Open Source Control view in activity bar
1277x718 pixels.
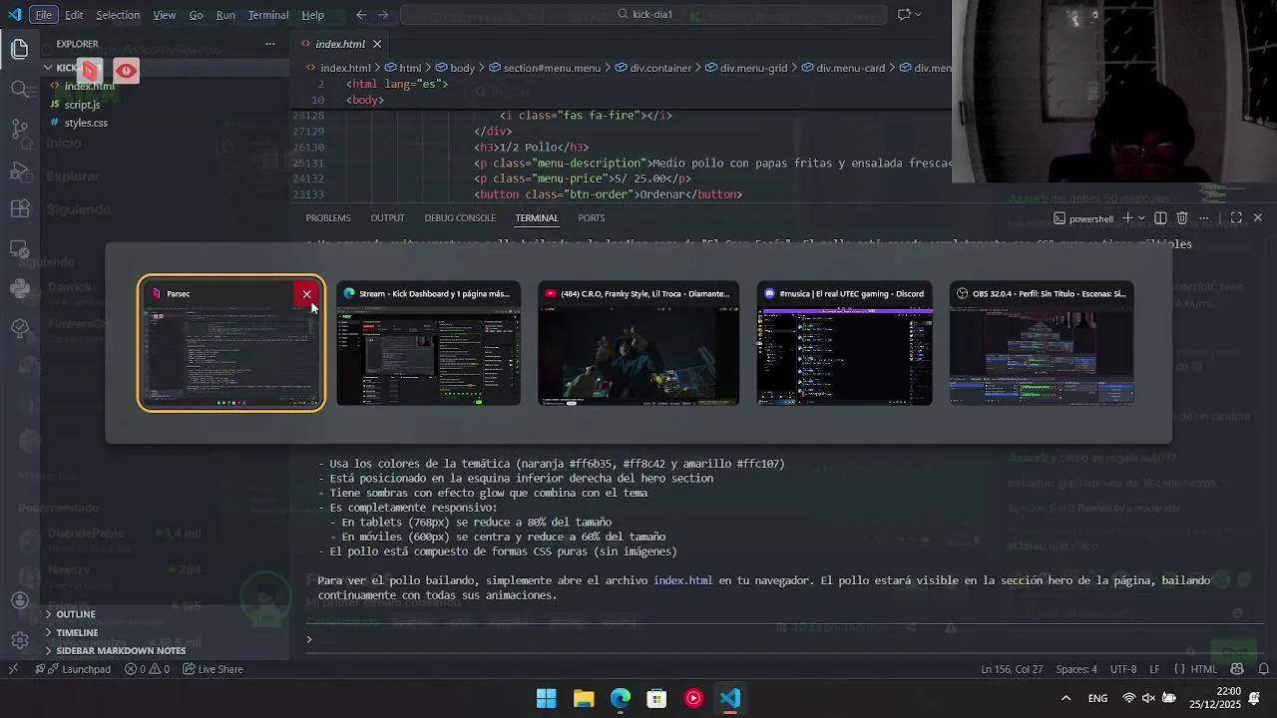[x=19, y=129]
